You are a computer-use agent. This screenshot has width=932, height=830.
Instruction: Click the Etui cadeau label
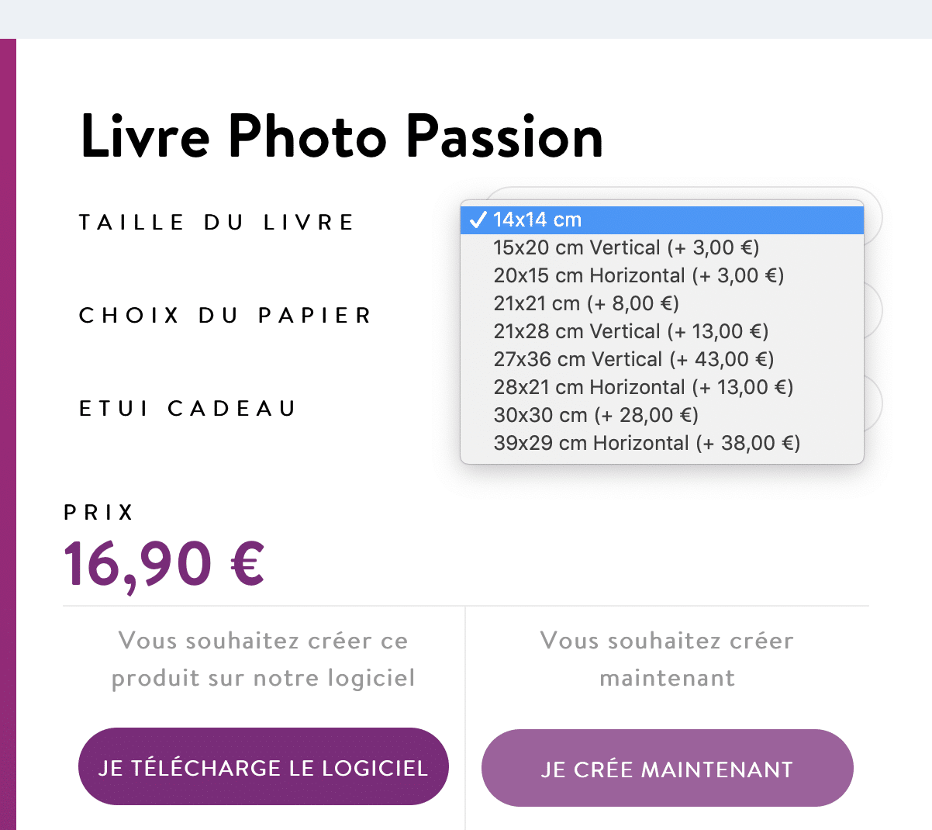[x=188, y=409]
